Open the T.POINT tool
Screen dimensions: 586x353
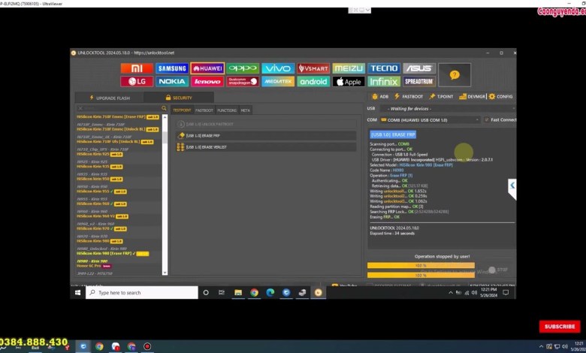[441, 96]
